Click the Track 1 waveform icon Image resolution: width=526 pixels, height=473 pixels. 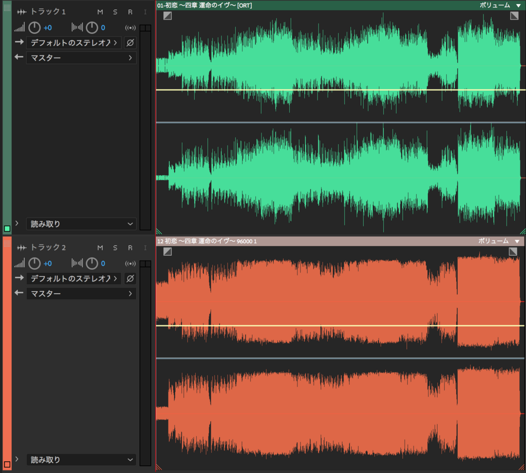tap(22, 12)
